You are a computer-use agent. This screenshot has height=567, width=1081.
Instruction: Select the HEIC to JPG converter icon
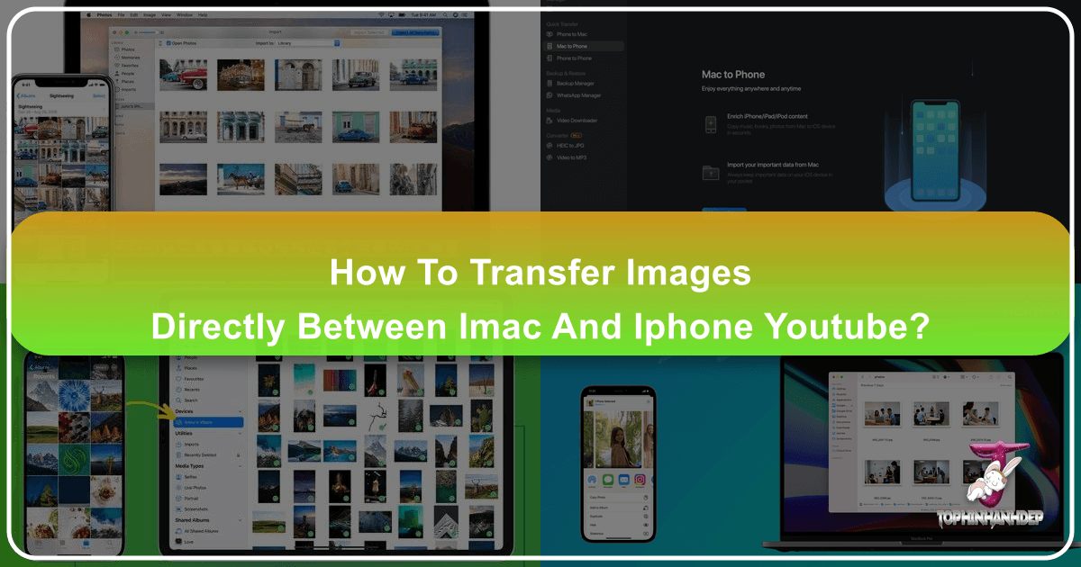(x=550, y=145)
